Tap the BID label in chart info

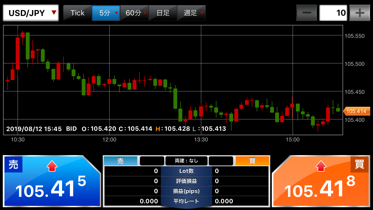[71, 129]
